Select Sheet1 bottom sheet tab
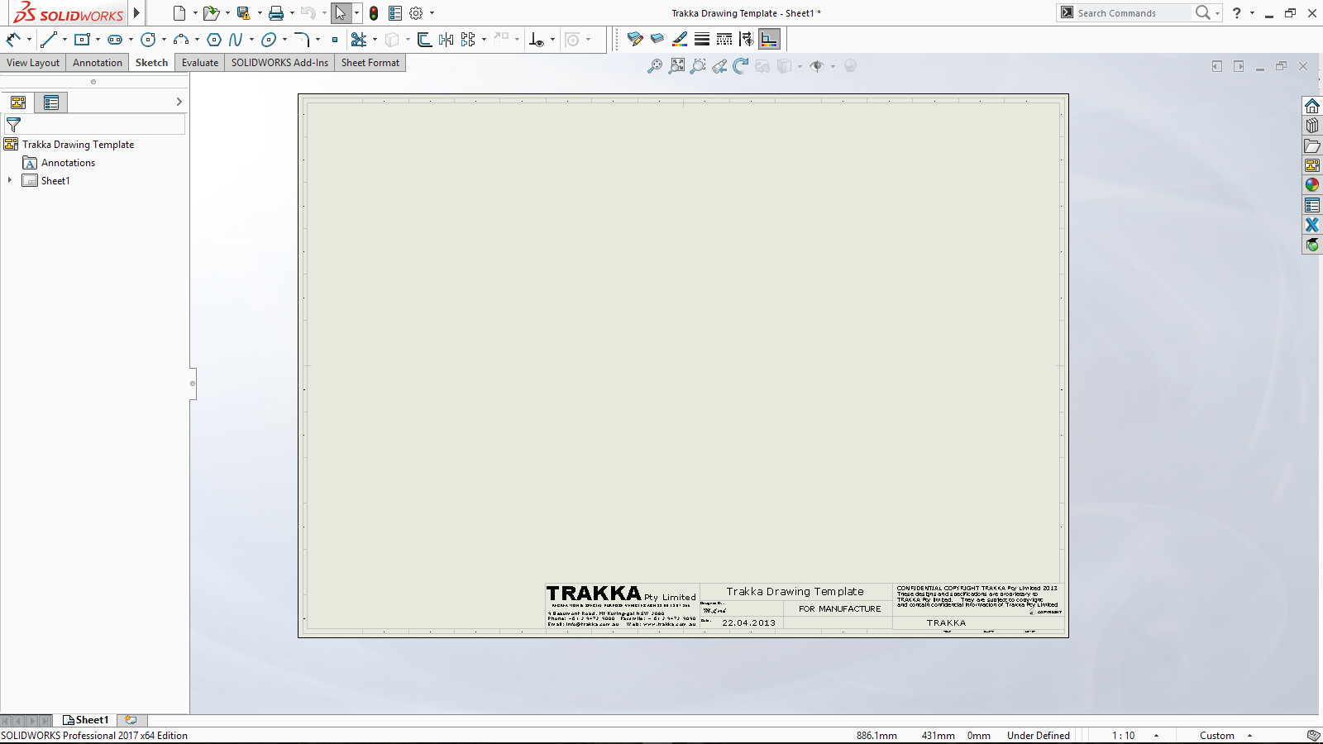Screen dimensions: 1323x744 (x=86, y=720)
